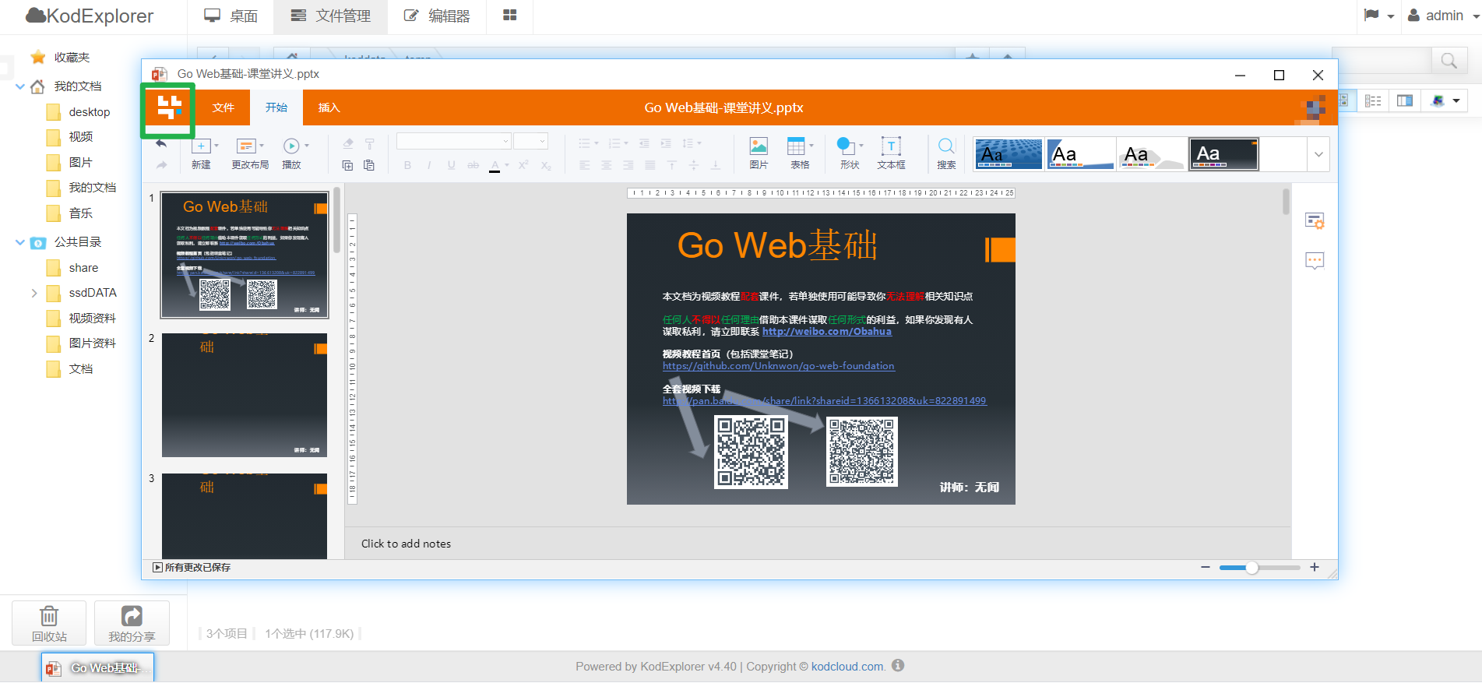
Task: Click the zoom in plus button
Action: (1315, 568)
